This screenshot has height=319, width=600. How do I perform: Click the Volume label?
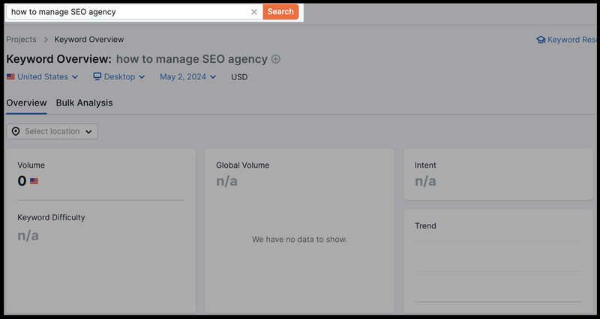[x=31, y=165]
